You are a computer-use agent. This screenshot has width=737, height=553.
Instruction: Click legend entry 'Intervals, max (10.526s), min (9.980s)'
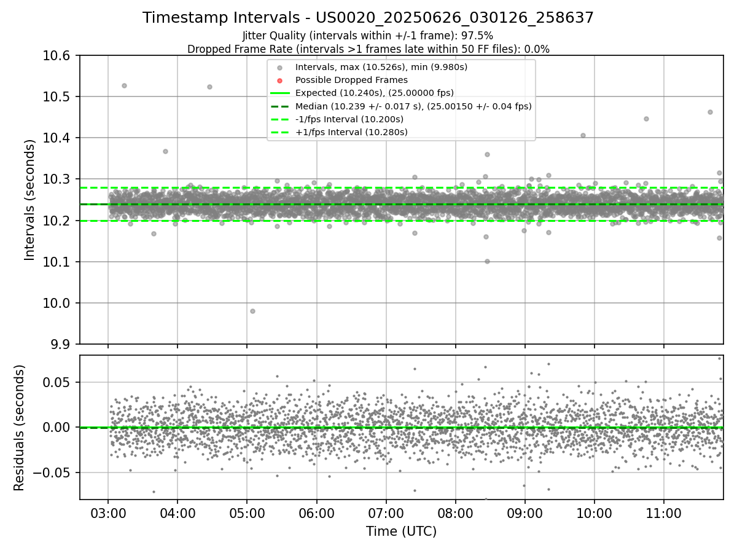381,67
